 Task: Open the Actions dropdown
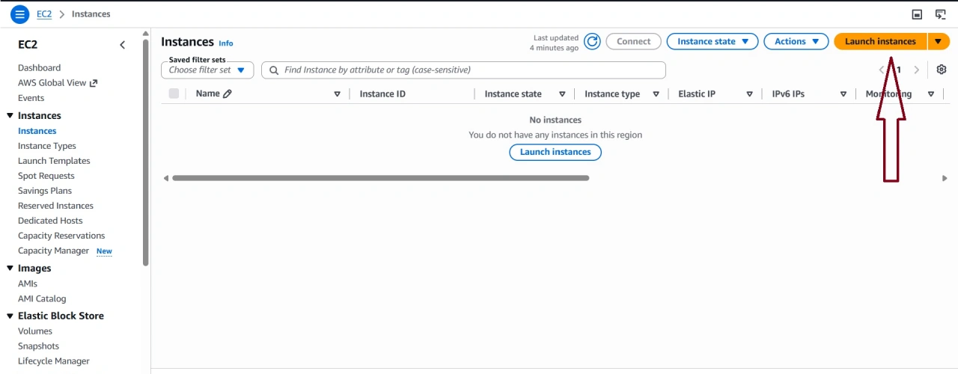[796, 42]
